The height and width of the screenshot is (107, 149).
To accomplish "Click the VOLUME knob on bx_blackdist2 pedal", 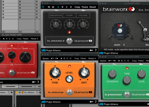I will (x=83, y=25).
